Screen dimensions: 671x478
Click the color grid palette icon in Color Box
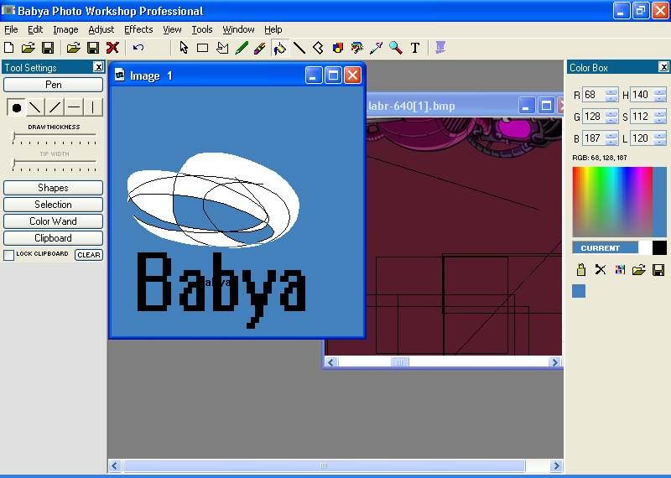(620, 269)
